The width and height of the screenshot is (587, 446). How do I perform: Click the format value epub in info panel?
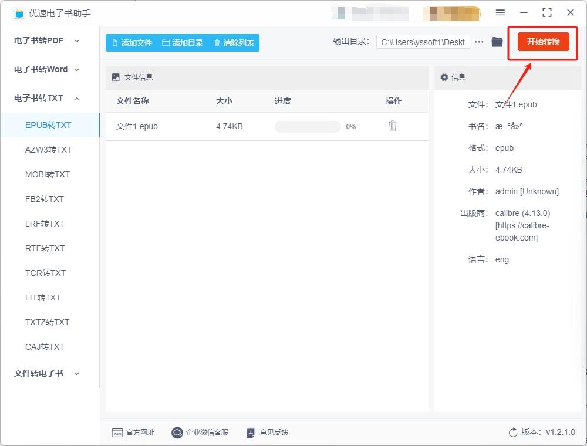(504, 148)
